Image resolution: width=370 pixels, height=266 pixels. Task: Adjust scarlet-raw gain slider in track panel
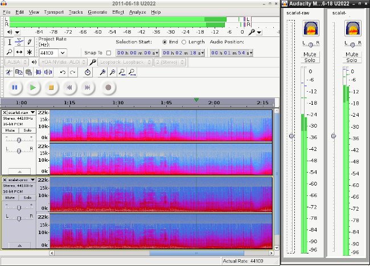tap(19, 140)
